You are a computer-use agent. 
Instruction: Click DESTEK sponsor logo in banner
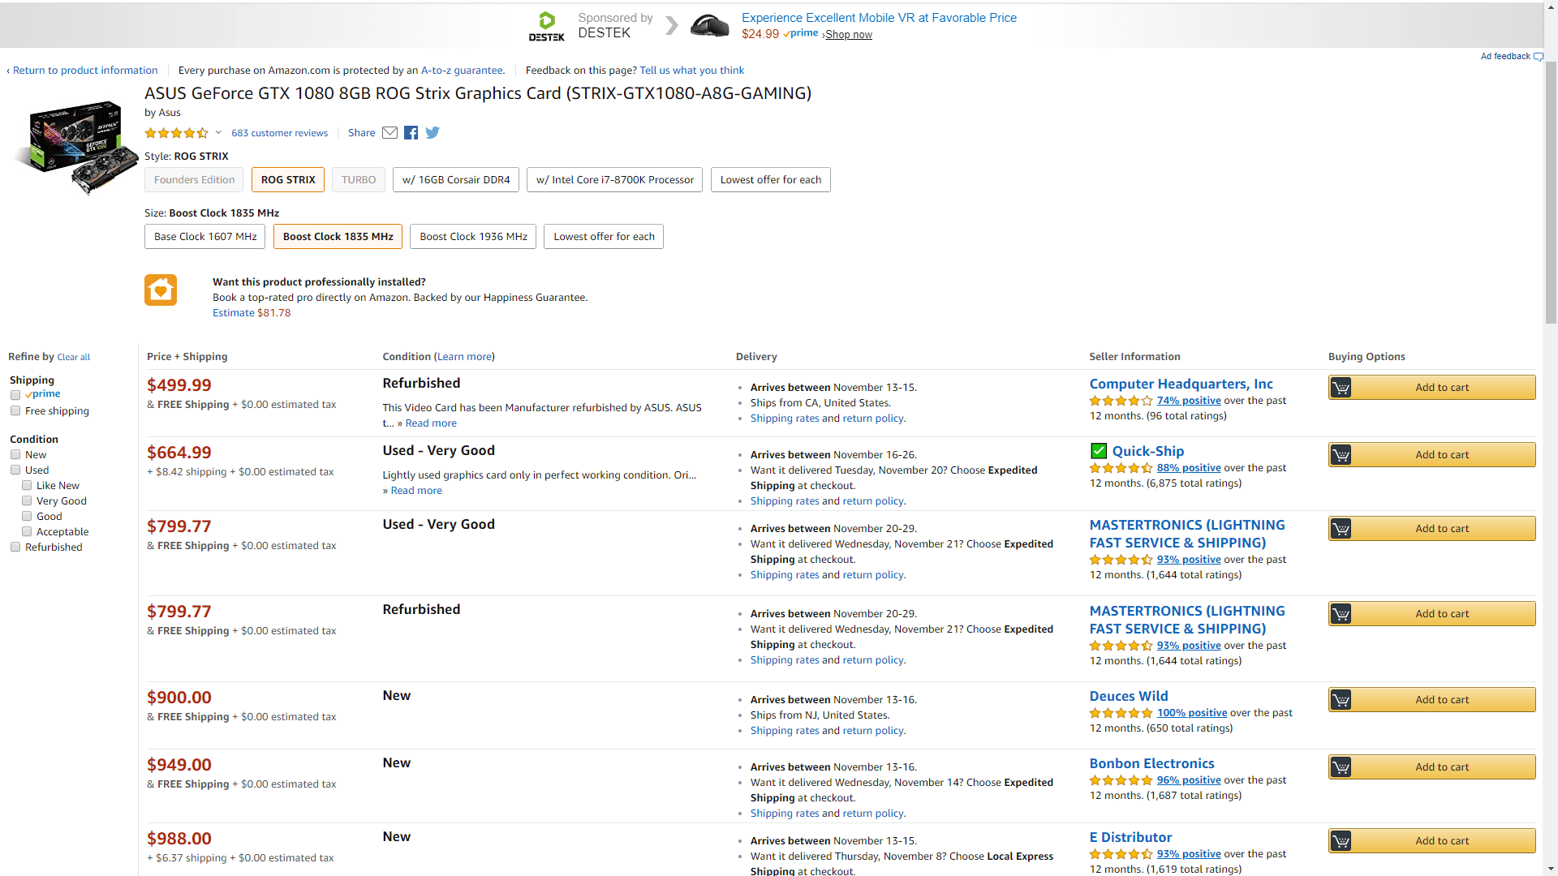547,26
